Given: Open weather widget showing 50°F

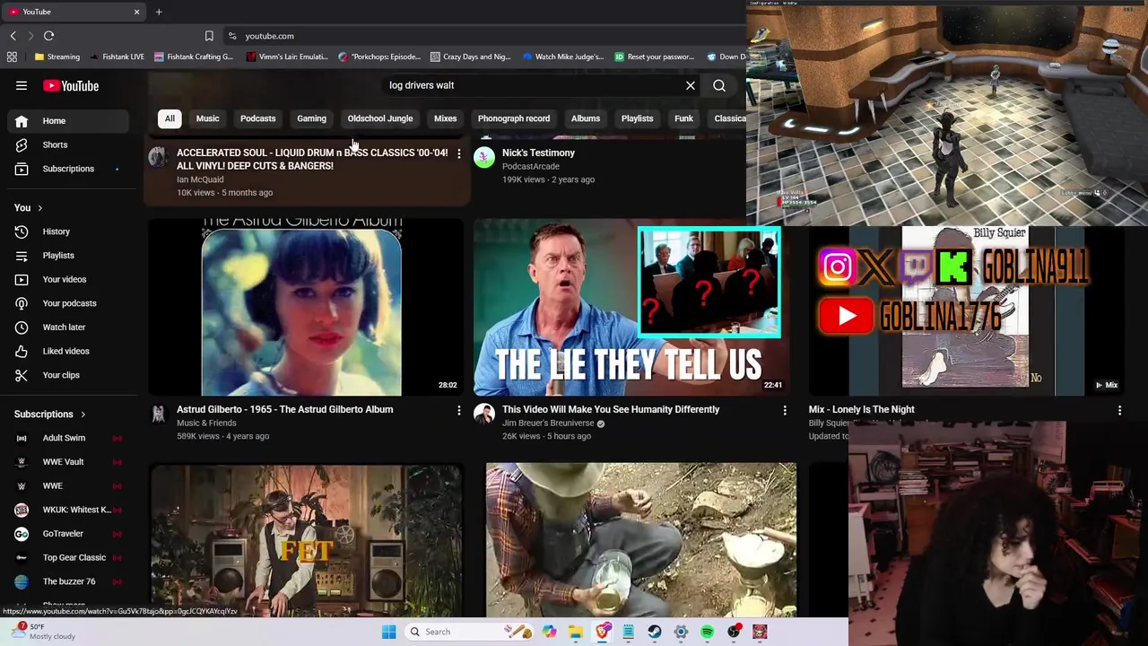Looking at the screenshot, I should (x=43, y=632).
